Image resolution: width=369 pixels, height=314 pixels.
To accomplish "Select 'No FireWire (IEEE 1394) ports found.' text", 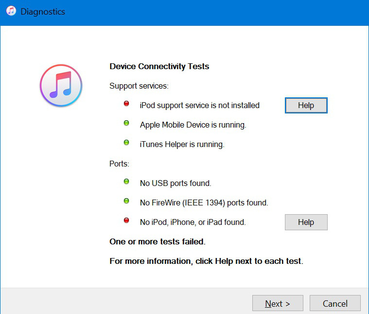I will point(204,203).
